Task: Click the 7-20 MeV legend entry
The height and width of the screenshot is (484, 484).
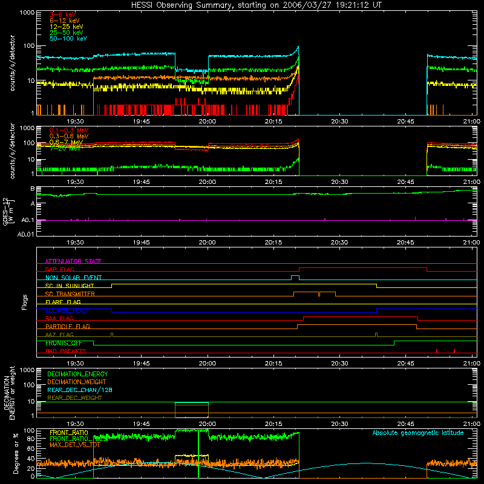Action: click(65, 148)
